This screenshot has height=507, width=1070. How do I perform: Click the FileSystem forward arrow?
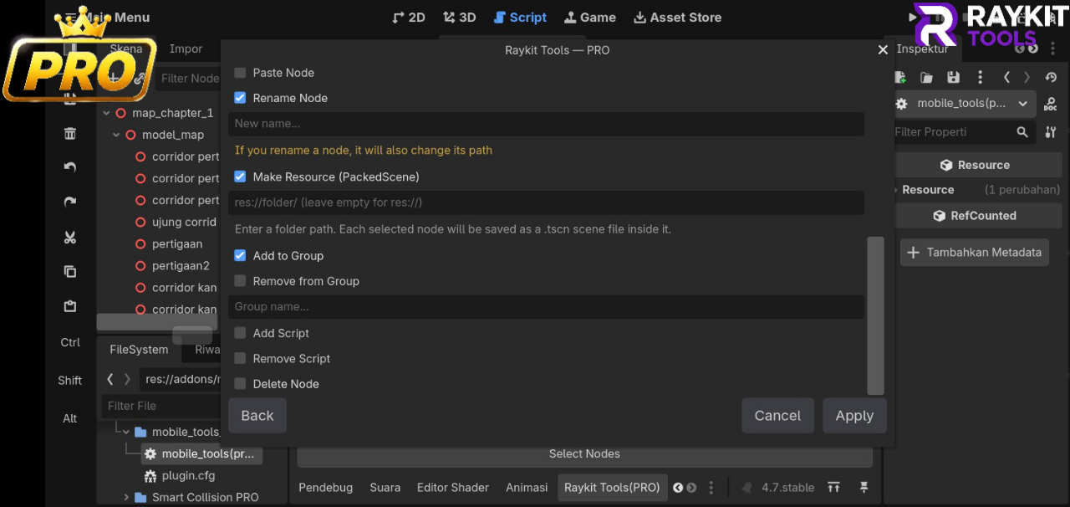[127, 379]
